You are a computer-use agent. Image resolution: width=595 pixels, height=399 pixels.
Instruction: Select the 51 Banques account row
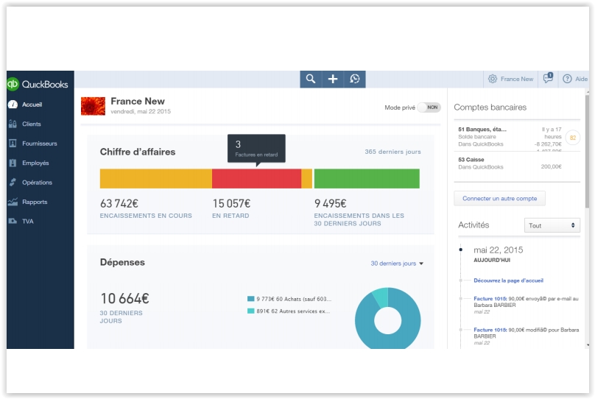517,136
